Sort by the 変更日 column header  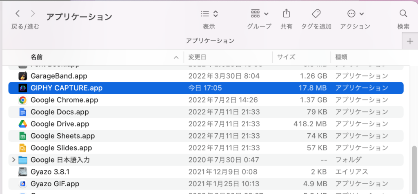[197, 57]
